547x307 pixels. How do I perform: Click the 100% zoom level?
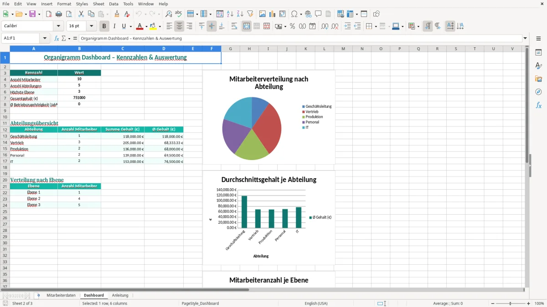click(539, 303)
